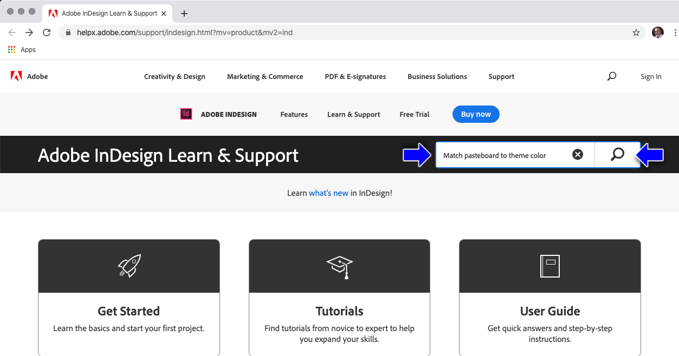
Task: Click the book icon on User Guide
Action: coord(550,266)
